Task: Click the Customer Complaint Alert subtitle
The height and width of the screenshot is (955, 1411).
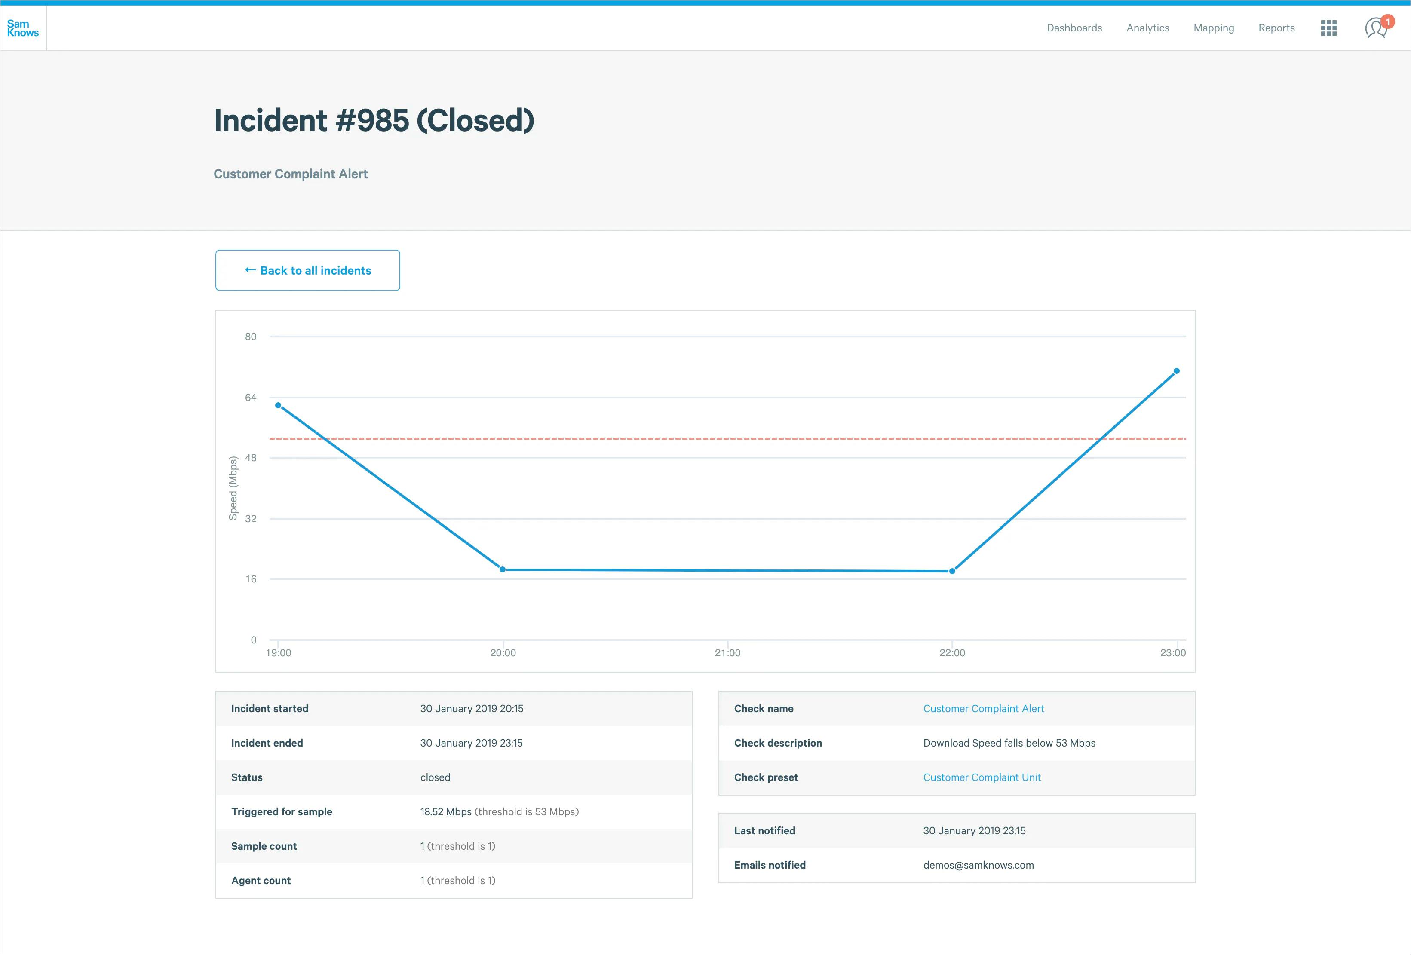Action: 291,174
